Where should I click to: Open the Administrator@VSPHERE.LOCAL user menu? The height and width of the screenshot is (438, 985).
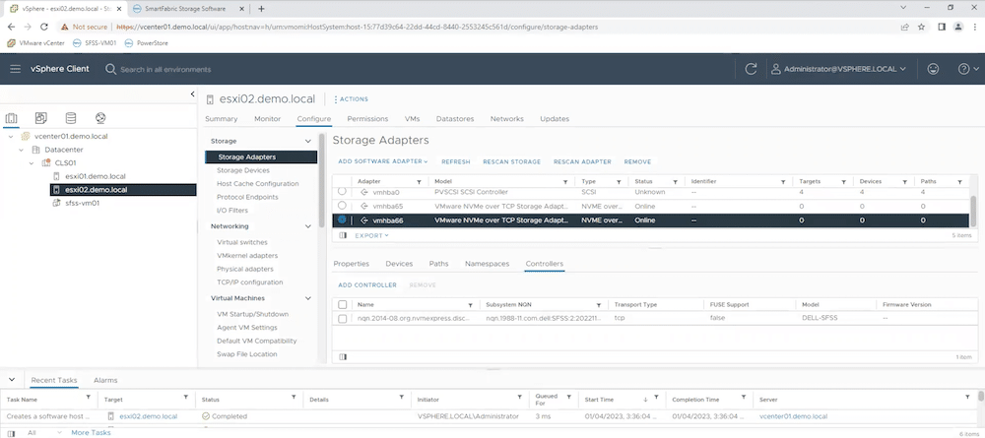click(838, 69)
